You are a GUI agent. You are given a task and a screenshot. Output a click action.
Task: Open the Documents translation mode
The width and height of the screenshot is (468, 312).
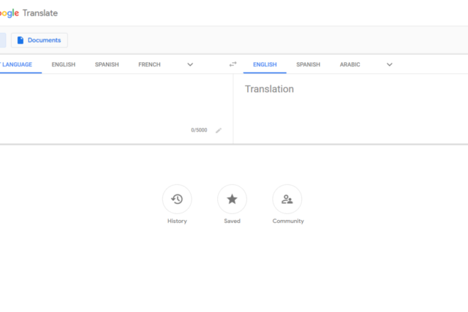click(39, 40)
